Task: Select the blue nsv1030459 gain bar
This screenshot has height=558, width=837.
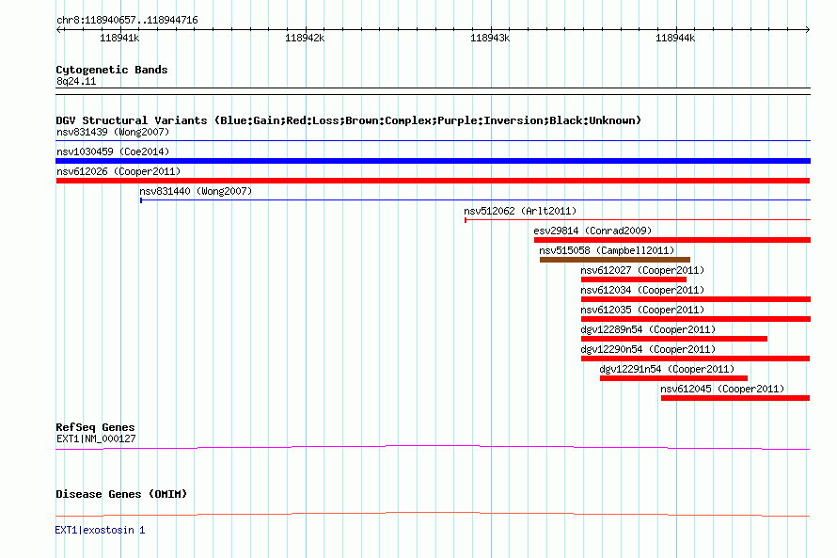Action: tap(433, 161)
